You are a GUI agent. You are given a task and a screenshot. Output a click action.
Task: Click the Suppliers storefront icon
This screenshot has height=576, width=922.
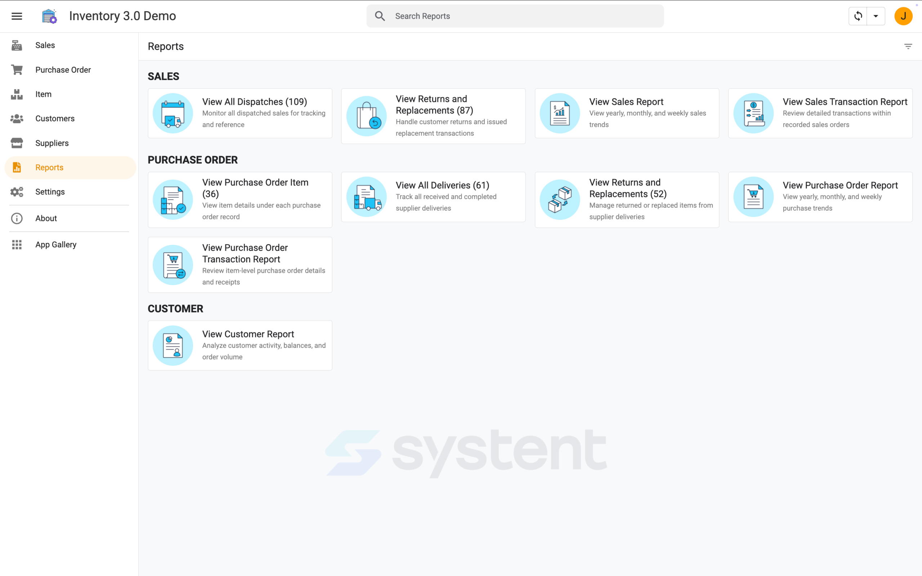pyautogui.click(x=17, y=143)
